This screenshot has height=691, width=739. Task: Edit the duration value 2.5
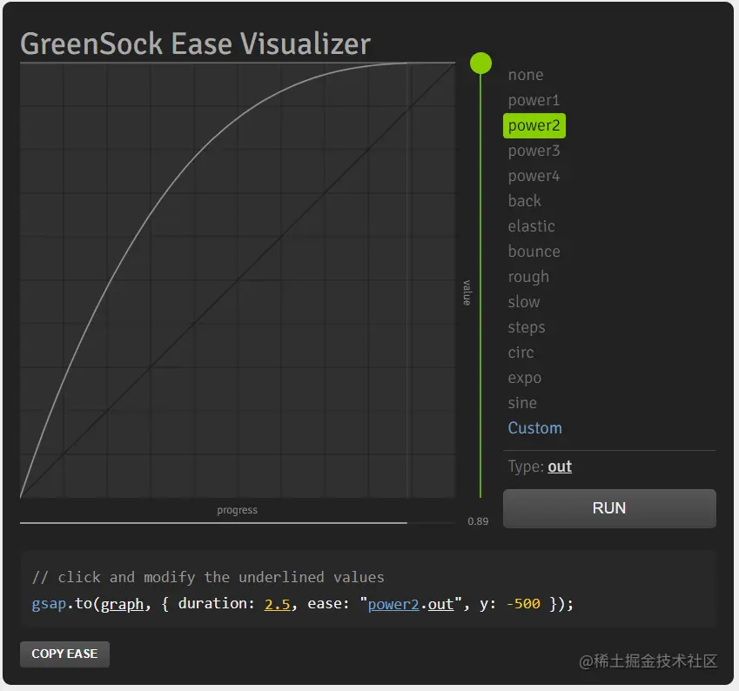pyautogui.click(x=277, y=604)
